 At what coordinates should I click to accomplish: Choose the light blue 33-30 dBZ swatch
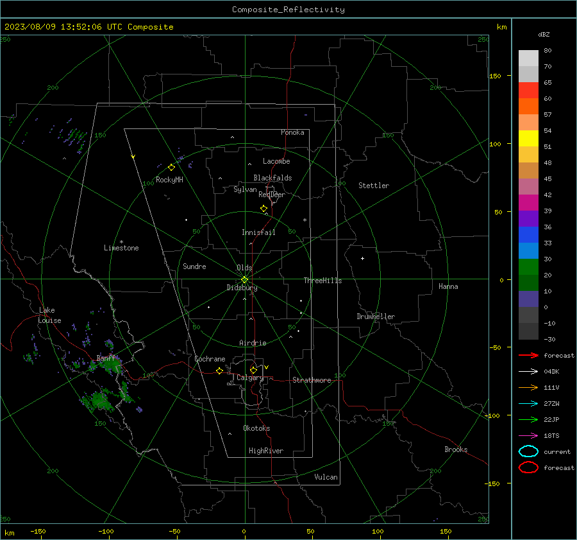coord(528,251)
